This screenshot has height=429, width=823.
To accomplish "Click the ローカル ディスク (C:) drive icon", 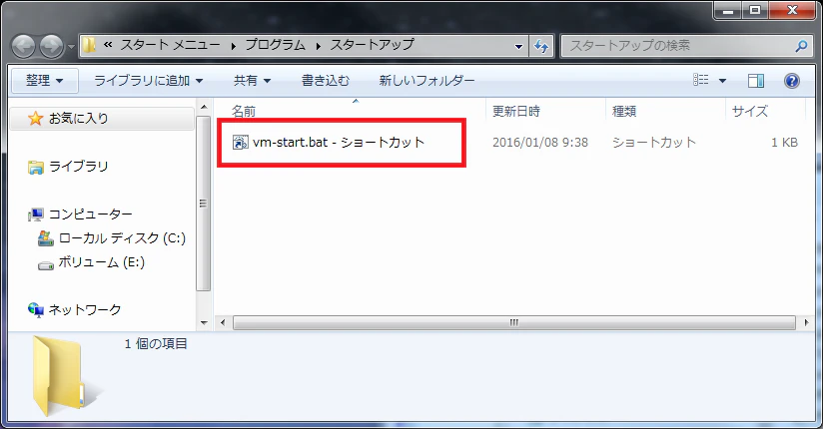I will (46, 238).
